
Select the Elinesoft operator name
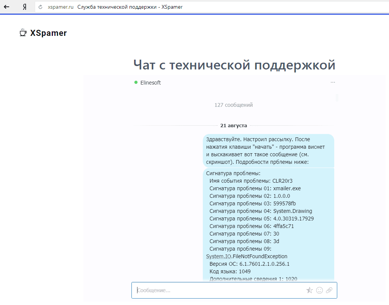pos(151,83)
